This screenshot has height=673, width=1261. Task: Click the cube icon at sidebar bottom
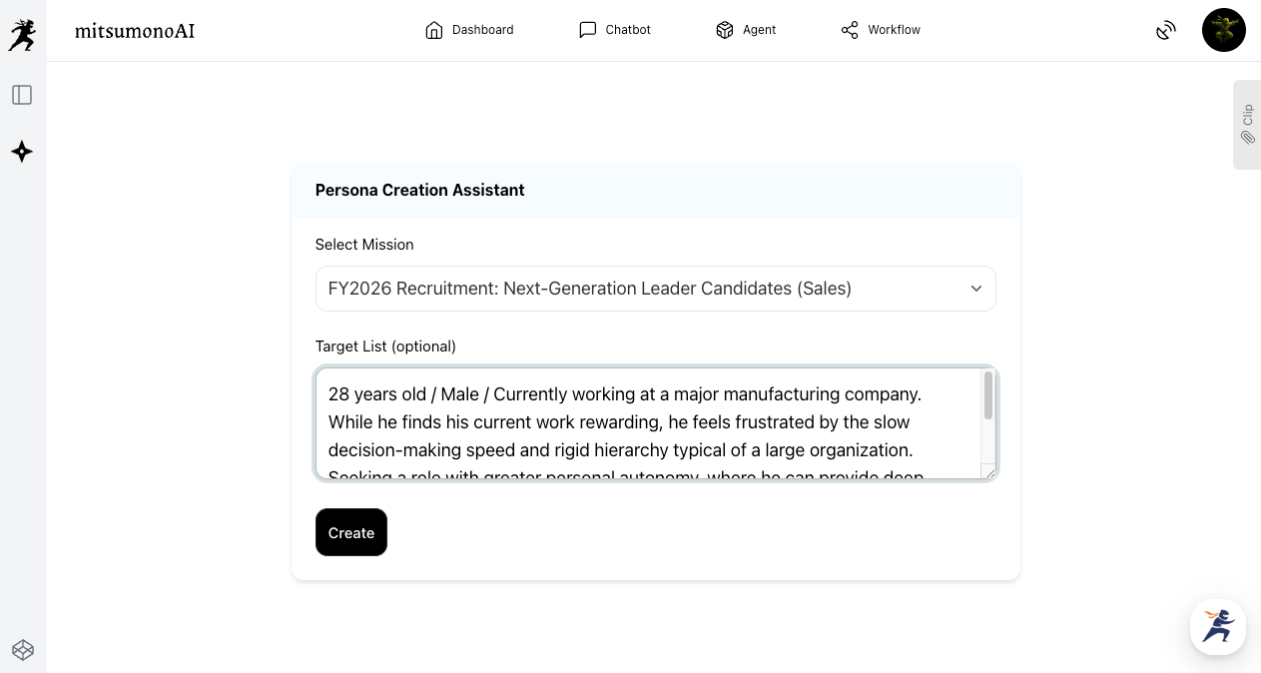(x=23, y=650)
